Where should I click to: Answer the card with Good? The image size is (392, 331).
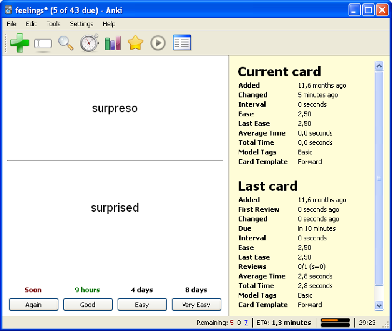click(88, 305)
